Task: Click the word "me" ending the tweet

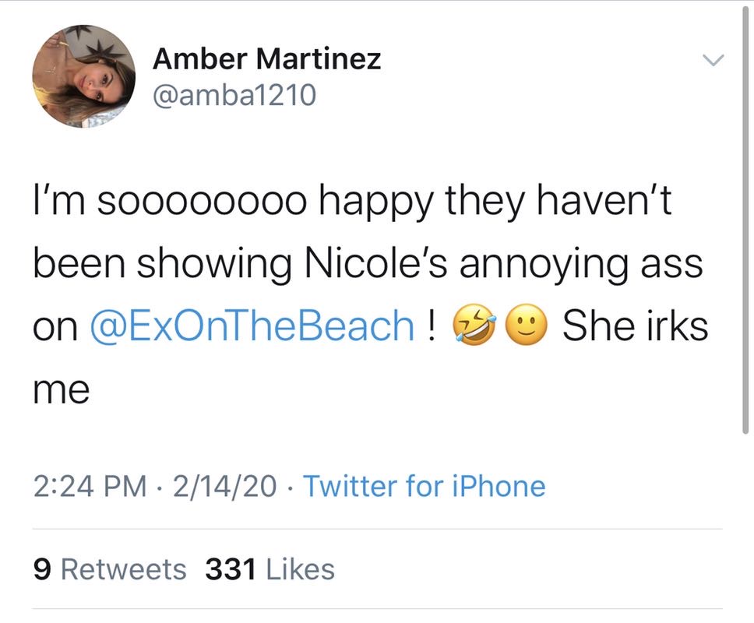Action: point(62,390)
